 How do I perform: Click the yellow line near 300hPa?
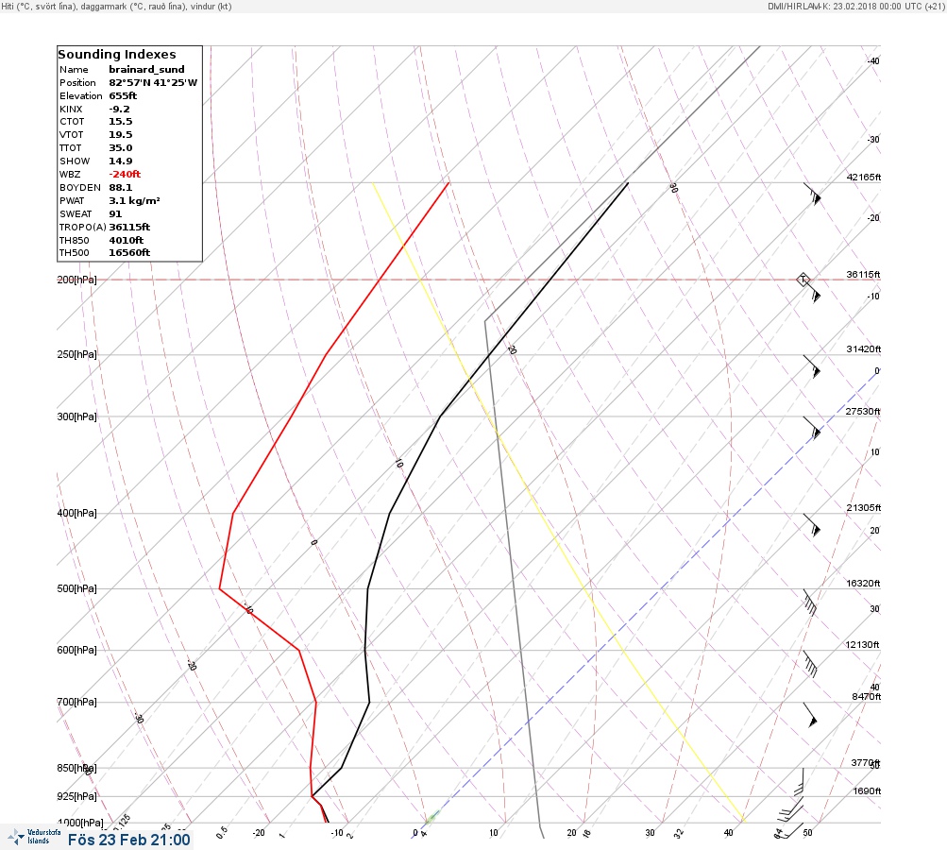488,416
